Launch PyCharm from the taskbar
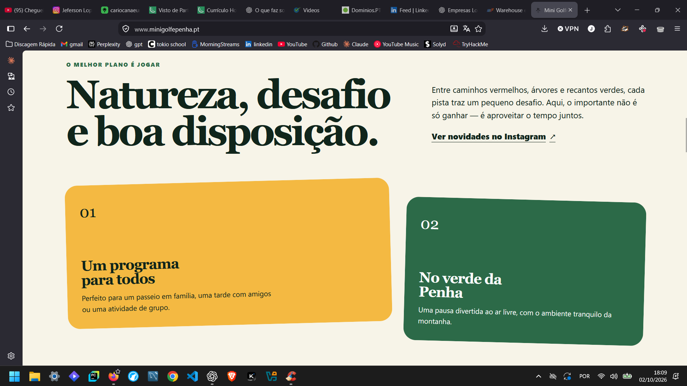Viewport: 687px width, 386px height. (x=94, y=376)
